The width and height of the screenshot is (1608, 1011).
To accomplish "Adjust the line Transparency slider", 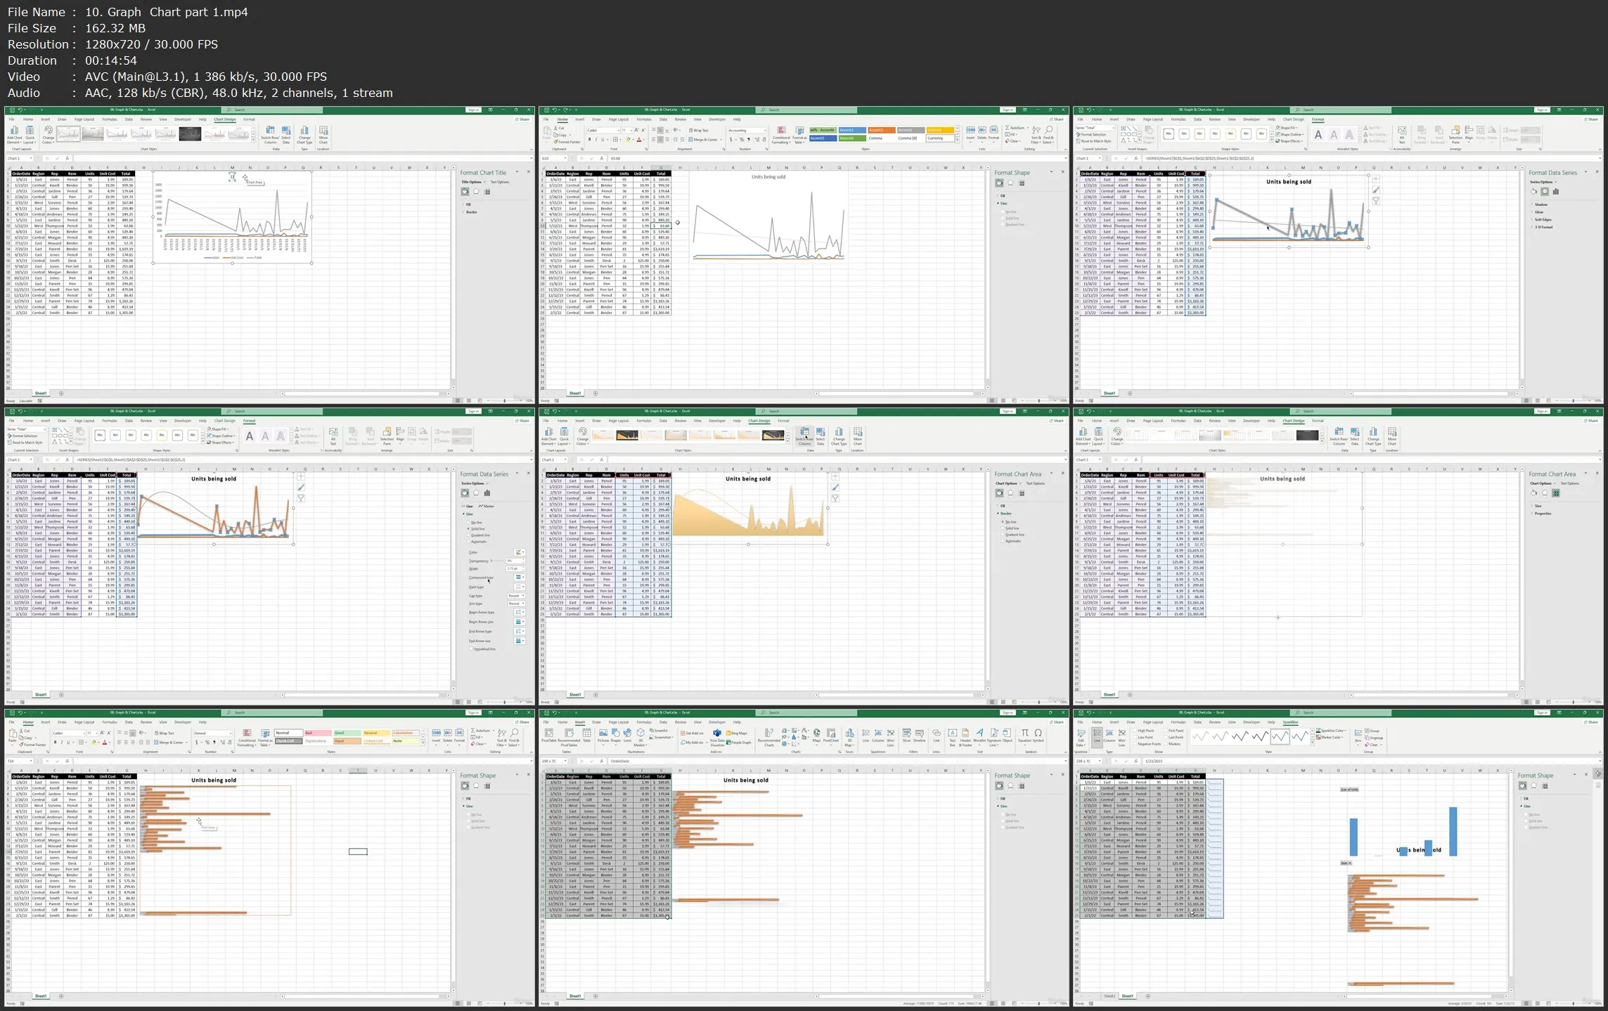I will coord(497,561).
